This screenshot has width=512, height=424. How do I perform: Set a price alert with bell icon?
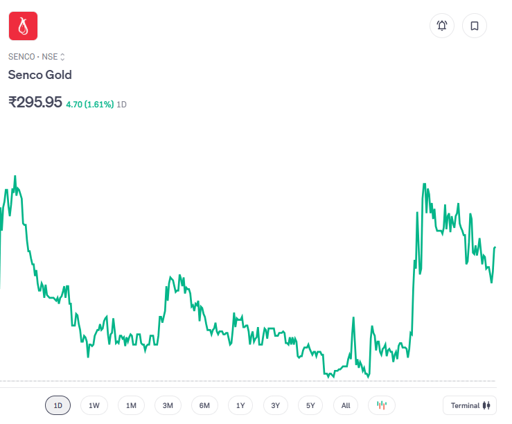click(442, 26)
